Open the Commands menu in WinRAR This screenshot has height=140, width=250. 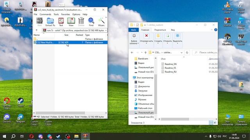coord(45,14)
